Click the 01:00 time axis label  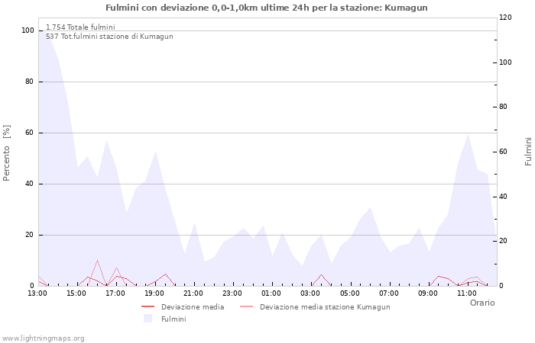[x=271, y=293]
